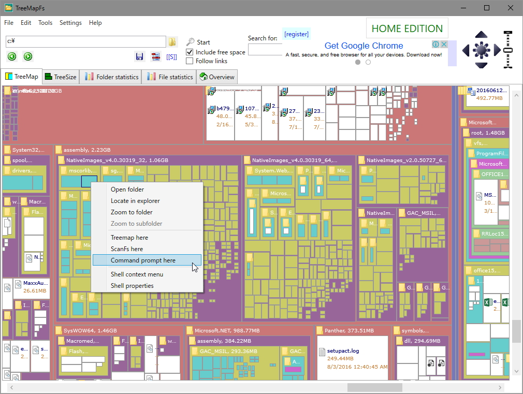Choose Shell properties

(147, 285)
